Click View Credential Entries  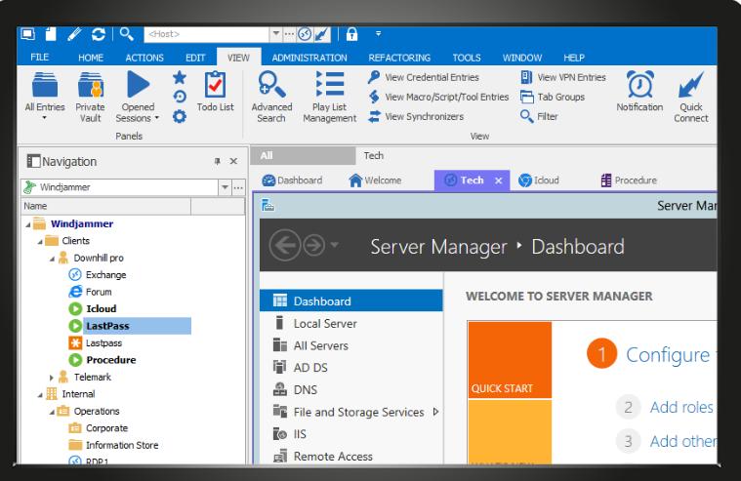pos(424,77)
